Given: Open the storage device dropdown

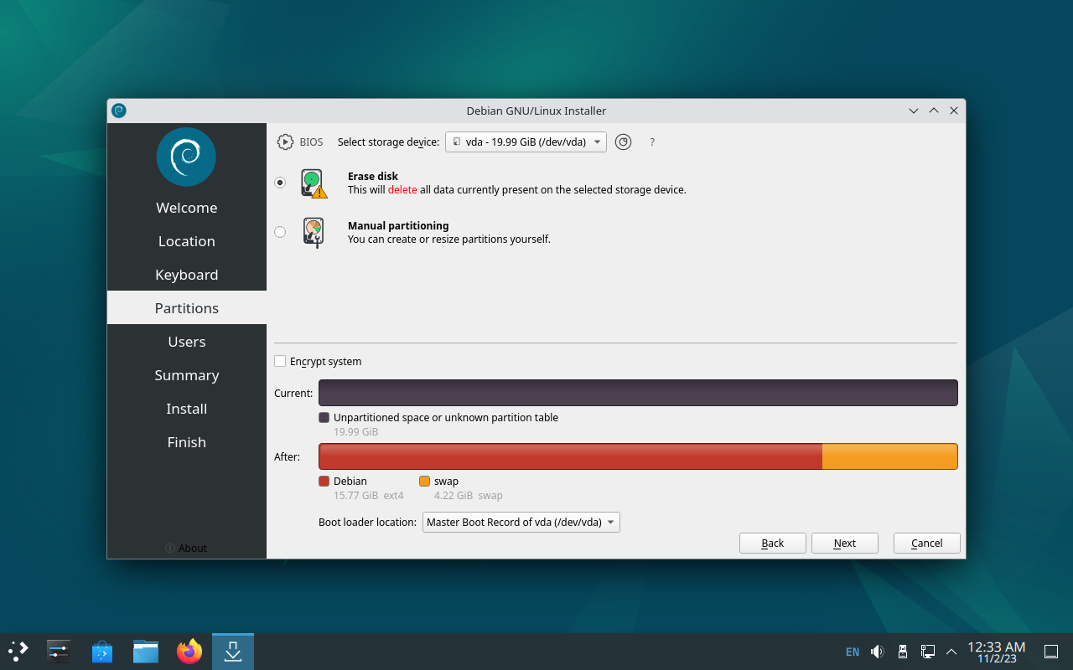Looking at the screenshot, I should pos(526,142).
